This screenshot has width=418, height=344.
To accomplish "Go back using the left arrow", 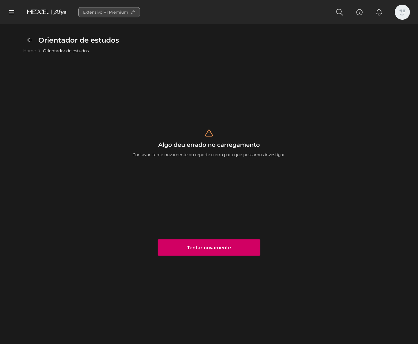I will point(30,40).
